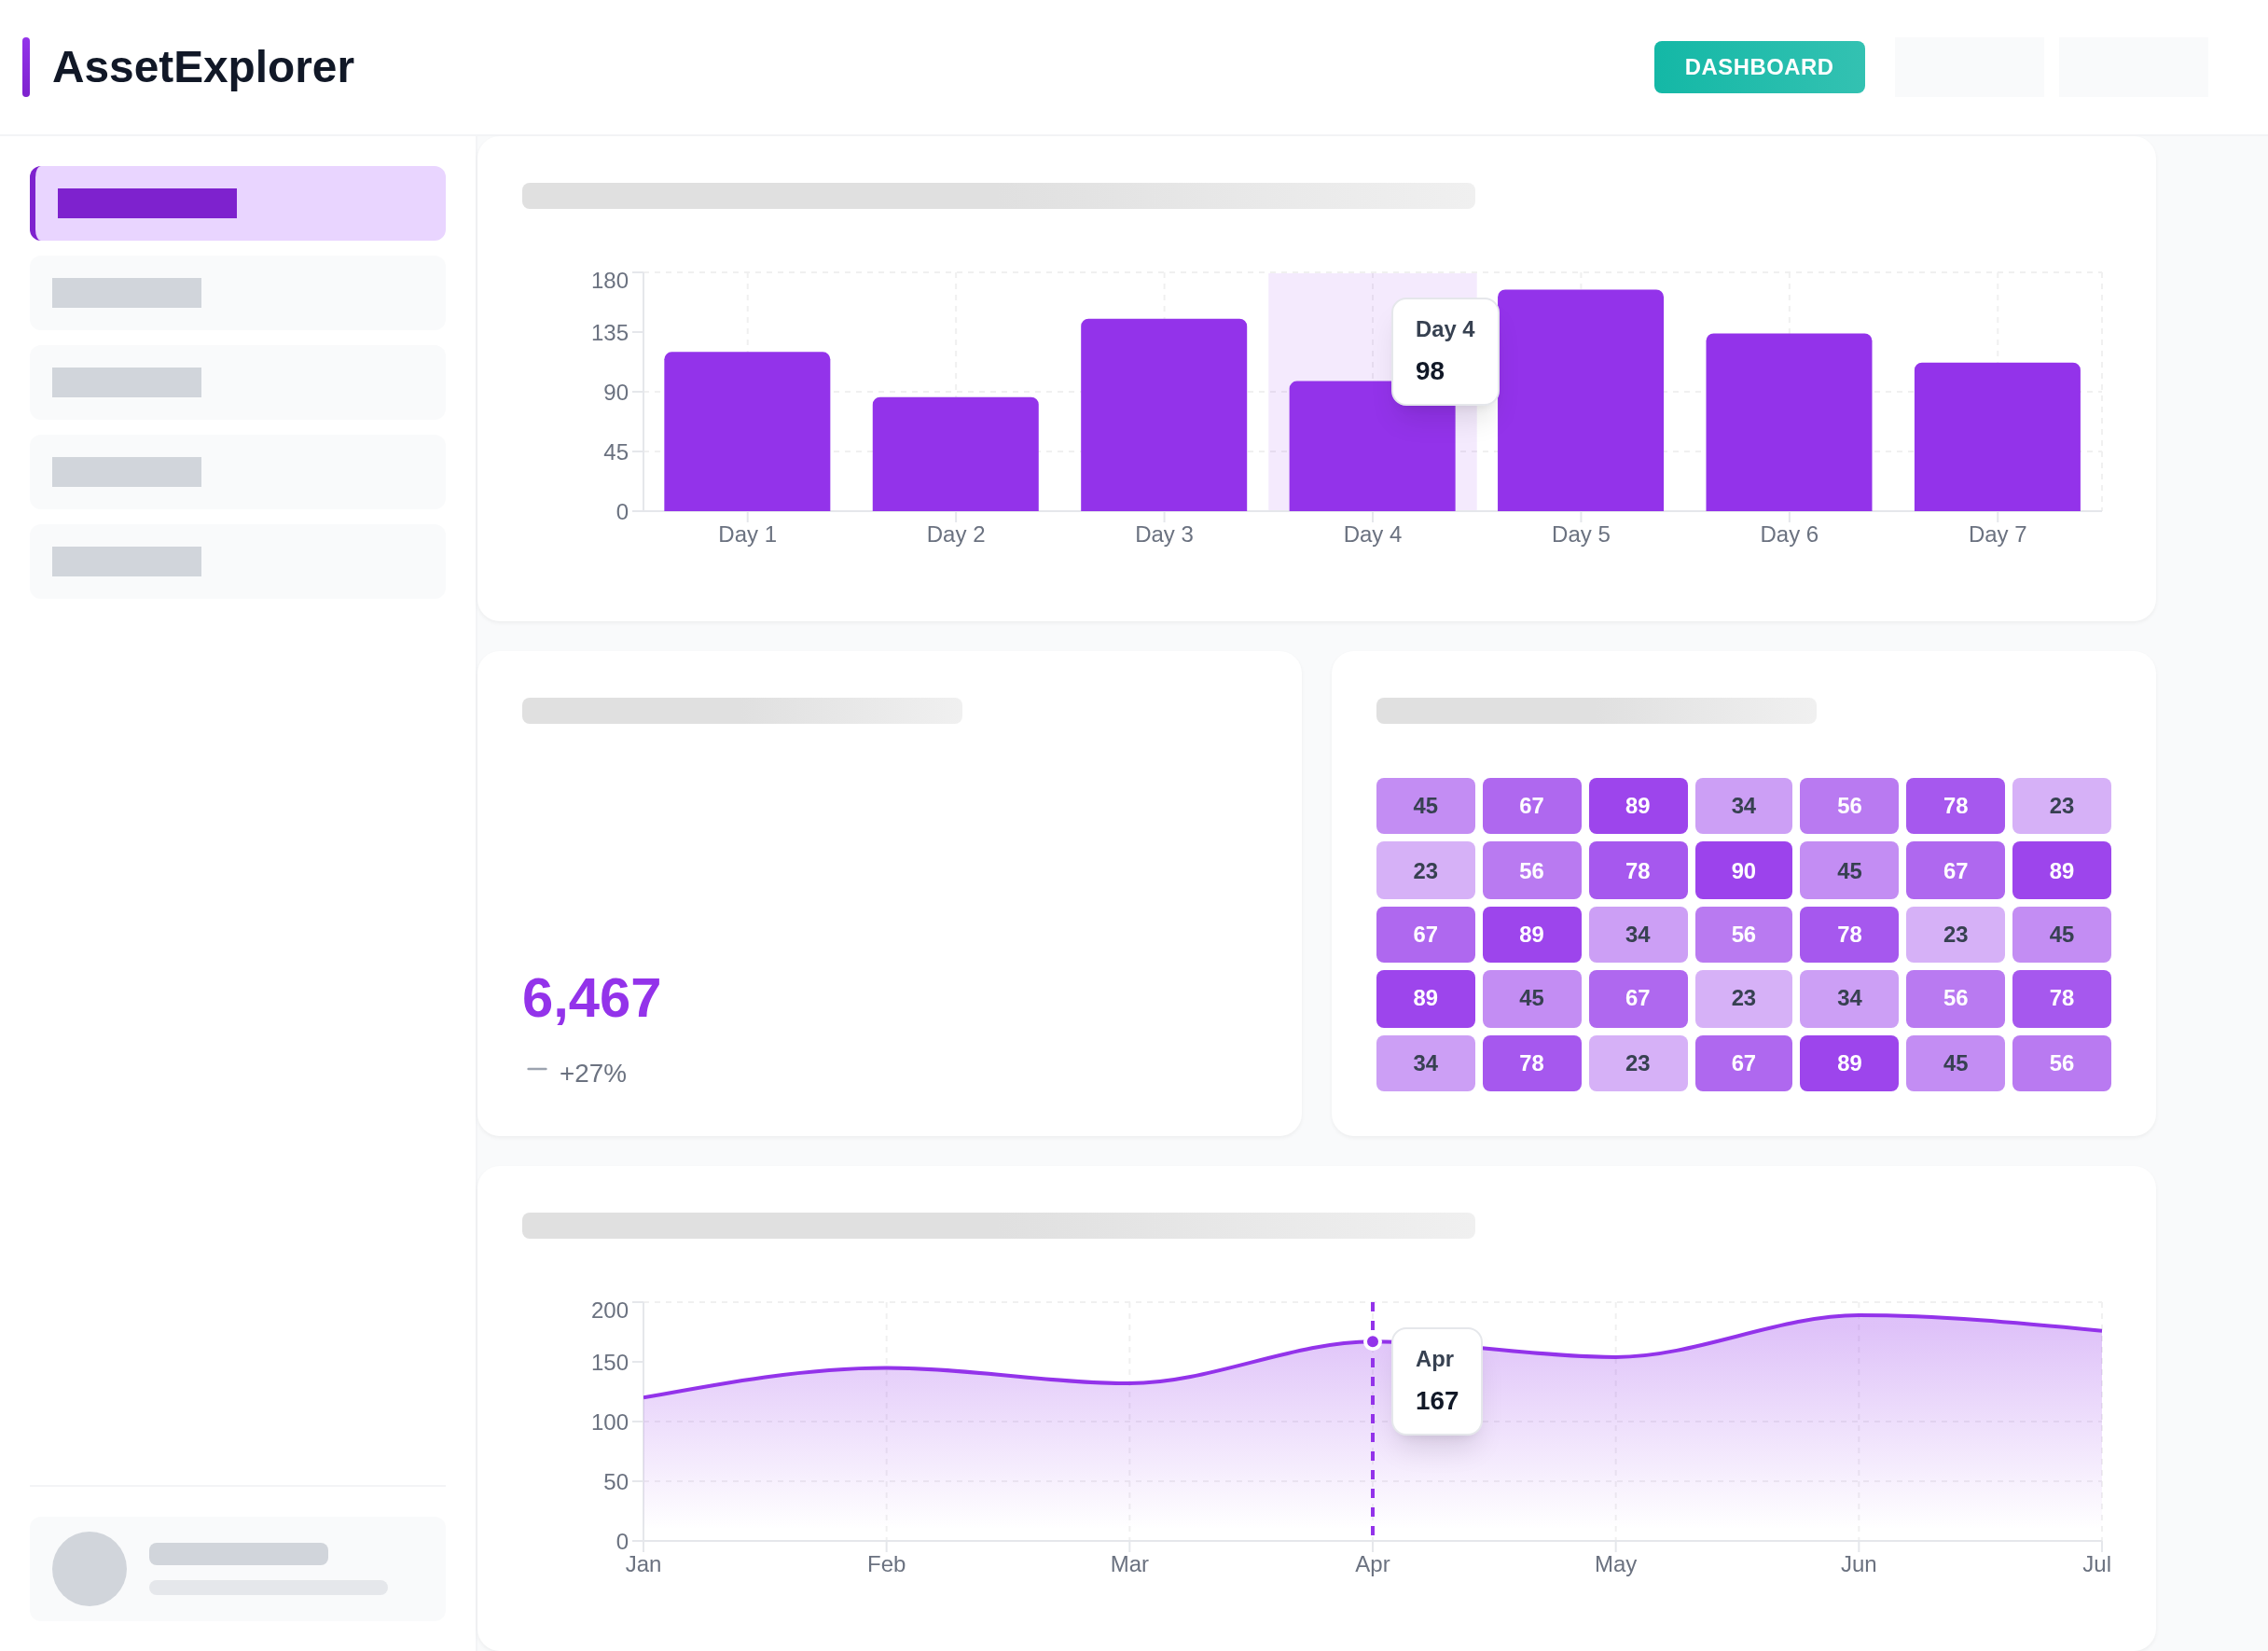
Task: Click the AssetExplorer app title
Action: click(x=203, y=66)
